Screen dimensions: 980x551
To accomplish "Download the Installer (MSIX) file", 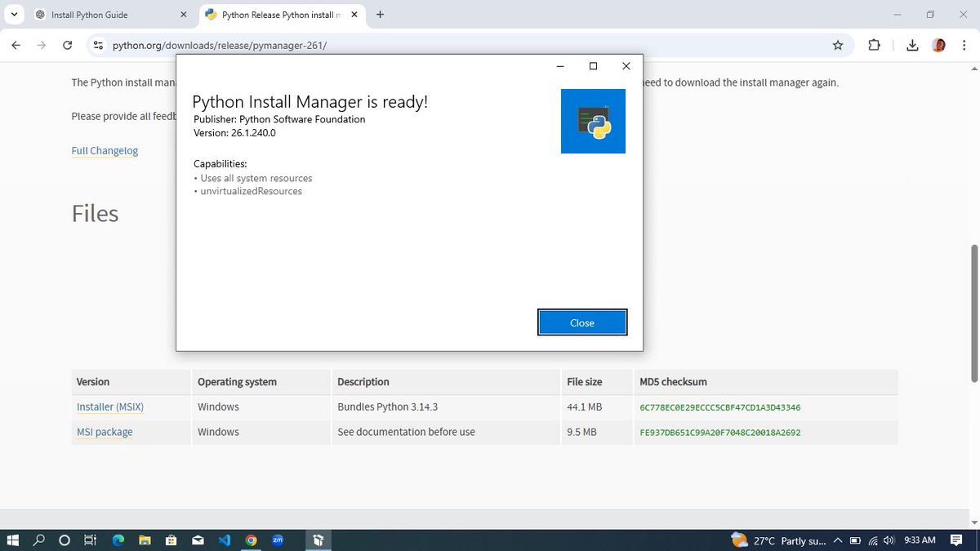I will [110, 407].
